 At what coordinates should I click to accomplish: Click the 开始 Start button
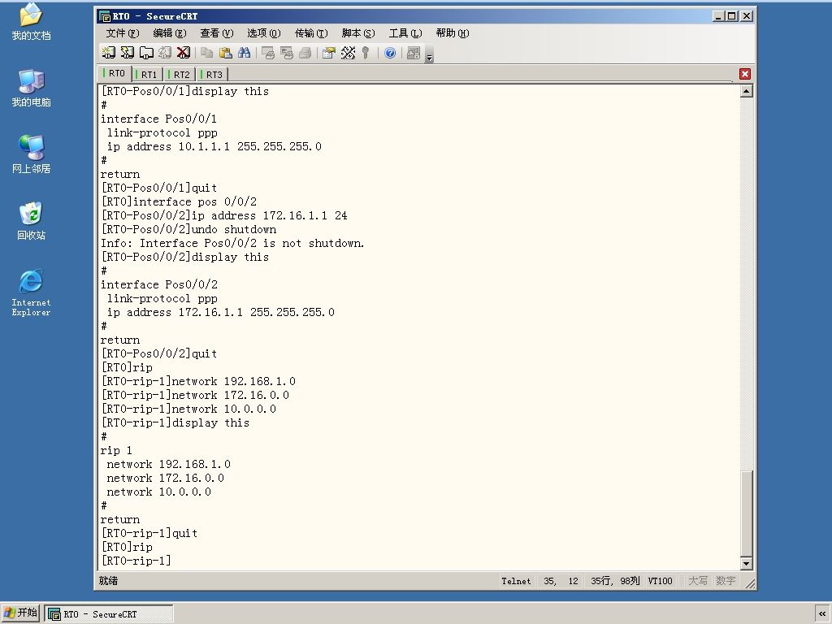20,613
